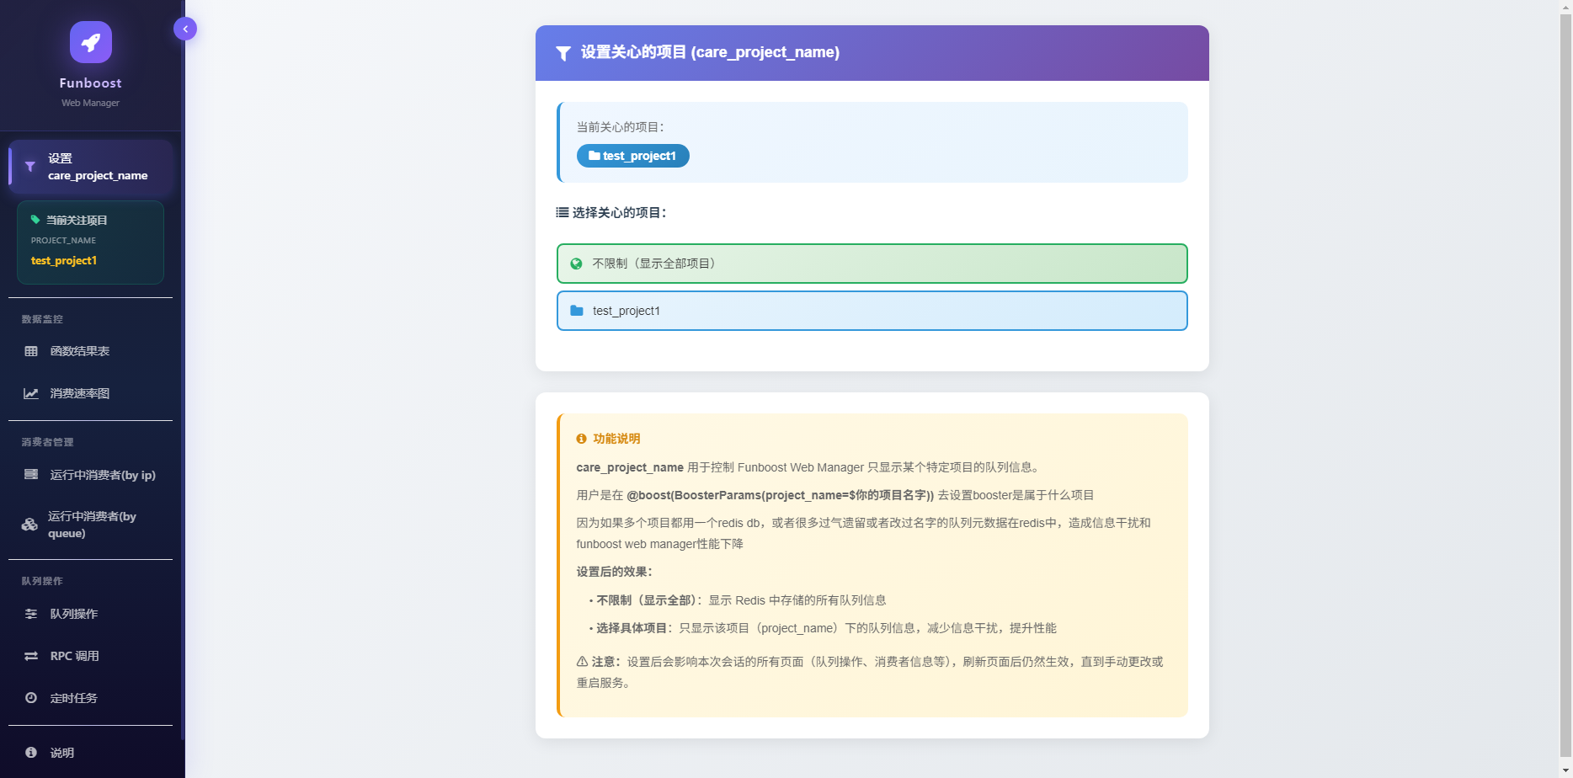Screen dimensions: 1573x778
Task: Click the sliders icon beside 队列操作
Action: pos(31,614)
